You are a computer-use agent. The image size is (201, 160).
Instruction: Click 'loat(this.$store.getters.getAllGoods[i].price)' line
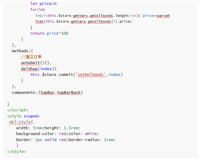[84, 22]
